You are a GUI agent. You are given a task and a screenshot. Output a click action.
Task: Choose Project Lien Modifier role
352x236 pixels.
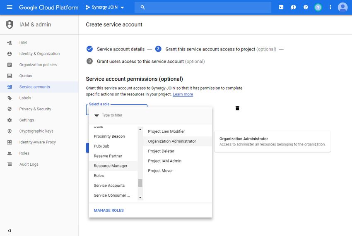(x=178, y=131)
